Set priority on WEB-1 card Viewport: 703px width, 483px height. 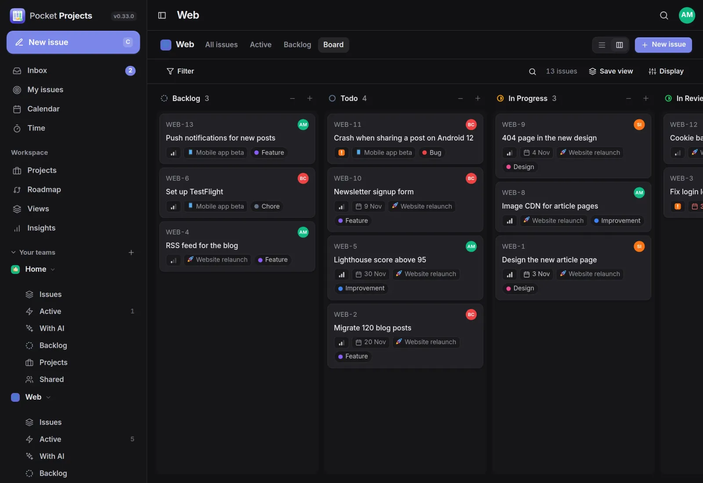coord(510,274)
